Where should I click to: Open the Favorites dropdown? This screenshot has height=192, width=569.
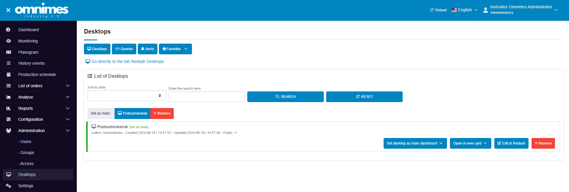[x=175, y=49]
